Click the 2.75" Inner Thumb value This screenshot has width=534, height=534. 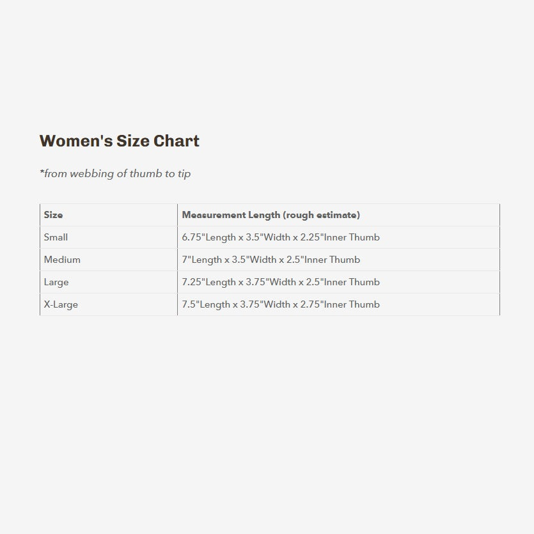(x=340, y=304)
